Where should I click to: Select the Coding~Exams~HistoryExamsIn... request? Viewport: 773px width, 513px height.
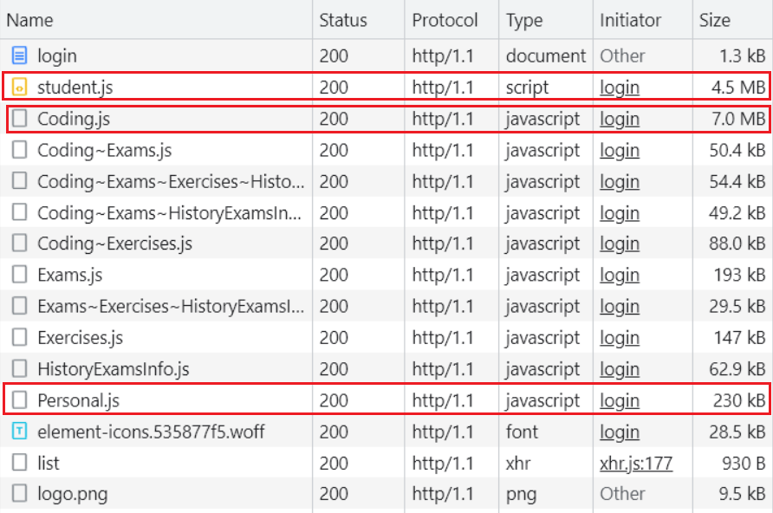169,213
